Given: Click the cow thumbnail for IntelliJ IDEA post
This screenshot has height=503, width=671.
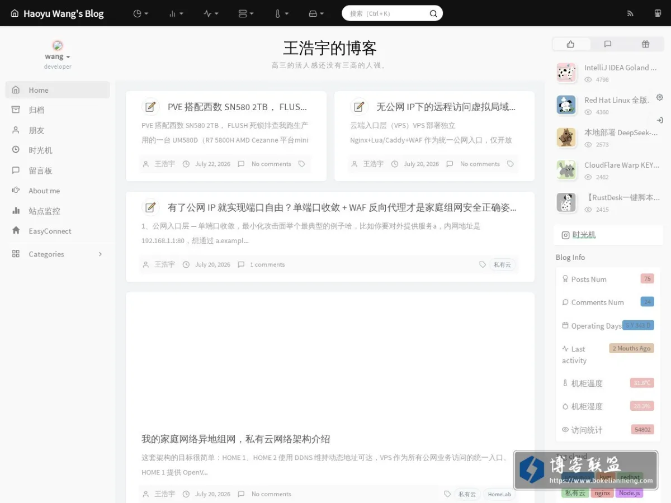Looking at the screenshot, I should 566,73.
